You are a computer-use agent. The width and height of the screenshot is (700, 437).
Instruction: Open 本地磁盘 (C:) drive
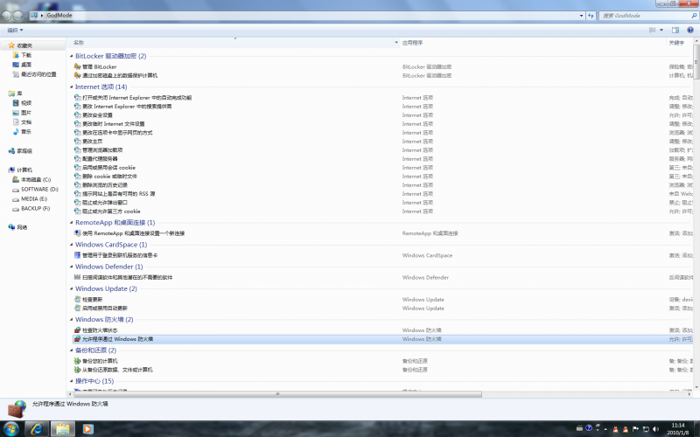pos(31,180)
